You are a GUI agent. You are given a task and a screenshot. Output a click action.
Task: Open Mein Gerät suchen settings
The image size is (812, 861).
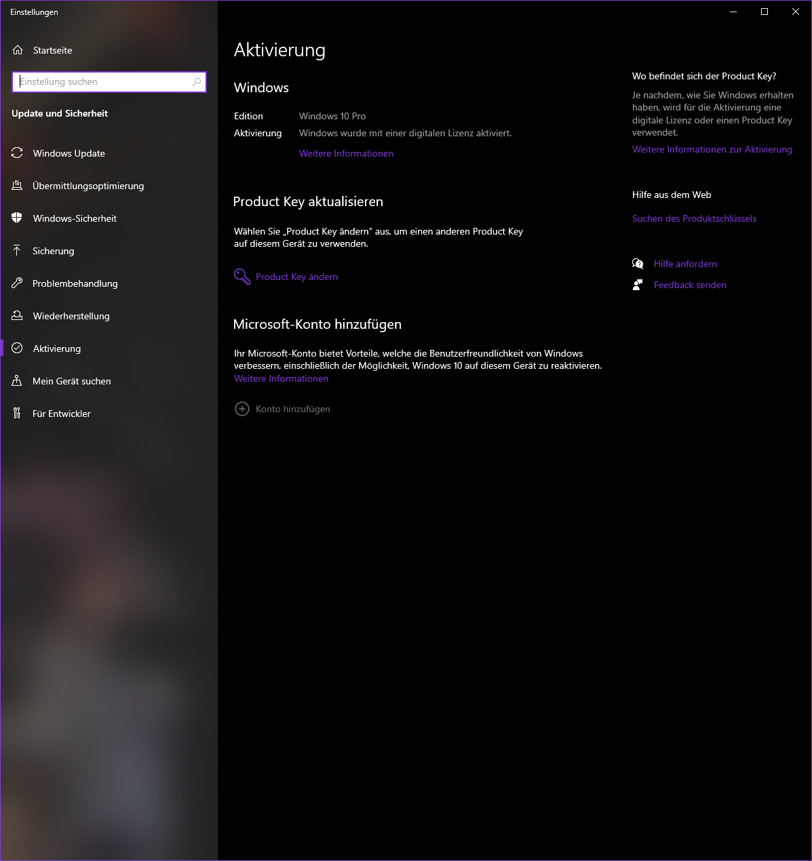[109, 381]
